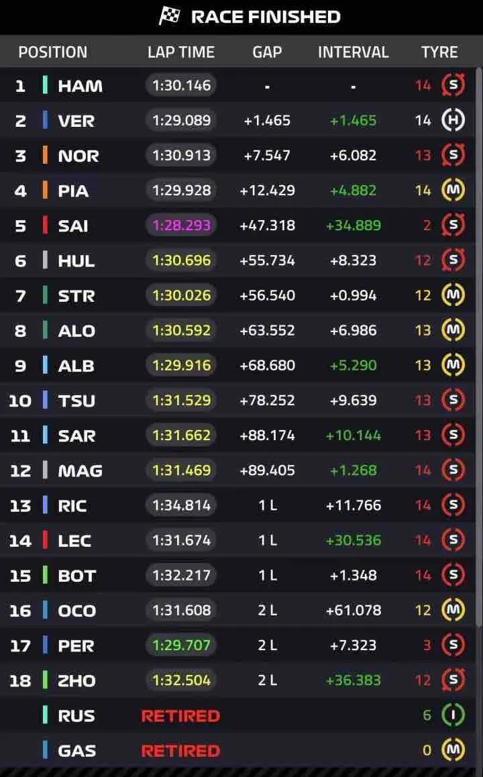The image size is (483, 777).
Task: Click Verstappen's hard tyre icon
Action: [453, 121]
